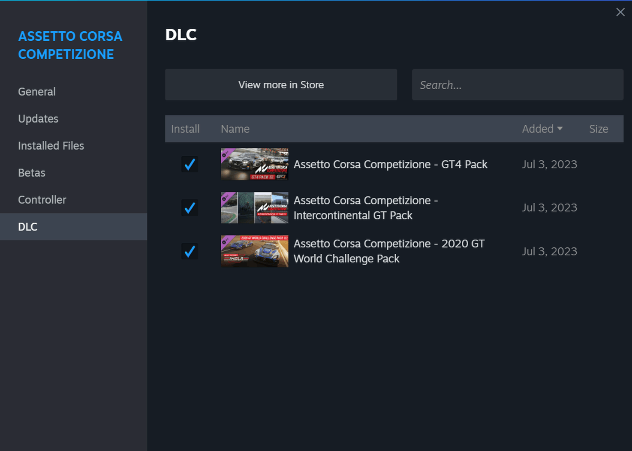Open the Intercontinental GT Pack thumbnail
This screenshot has height=451, width=632.
tap(255, 207)
